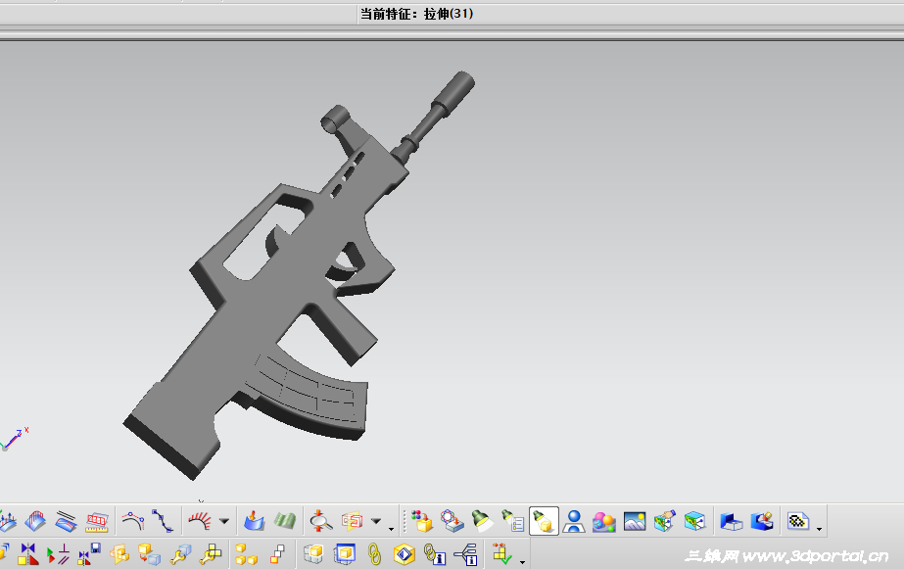Viewport: 904px width, 569px height.
Task: Click the cube with hand pointer icon
Action: 665,521
